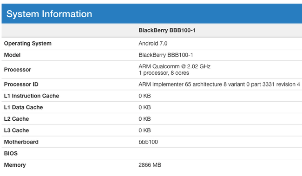302x176 pixels.
Task: Click the L3 Cache label
Action: pos(16,130)
